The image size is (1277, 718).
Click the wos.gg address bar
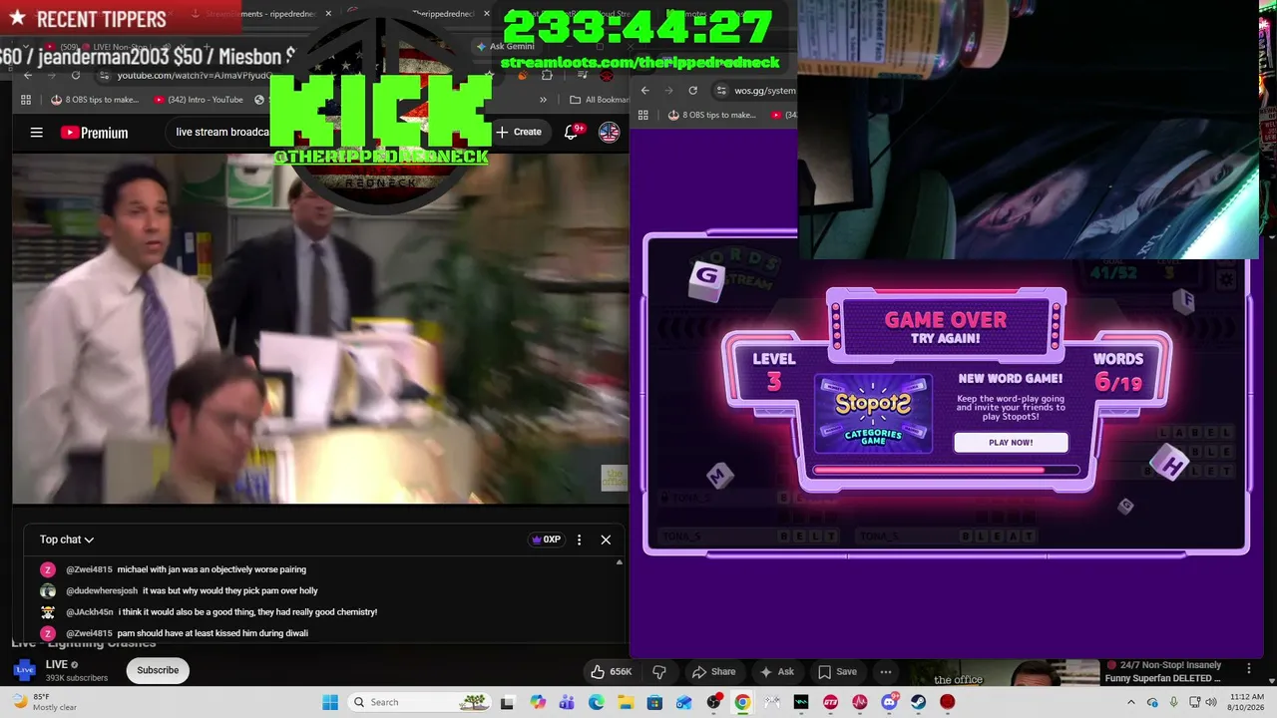(765, 91)
